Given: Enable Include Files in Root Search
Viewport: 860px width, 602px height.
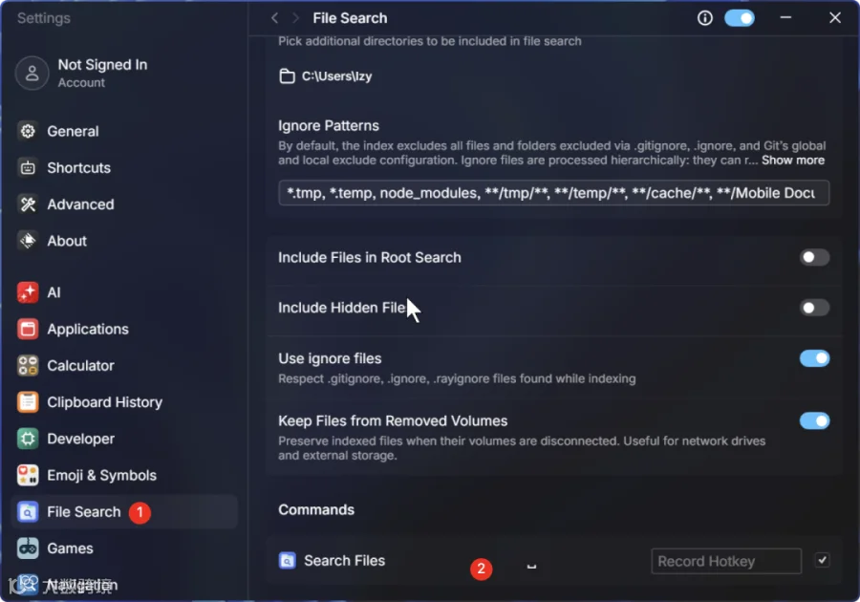Looking at the screenshot, I should [x=814, y=258].
